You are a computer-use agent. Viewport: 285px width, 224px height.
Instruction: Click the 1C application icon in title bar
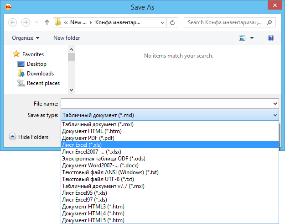click(8, 7)
